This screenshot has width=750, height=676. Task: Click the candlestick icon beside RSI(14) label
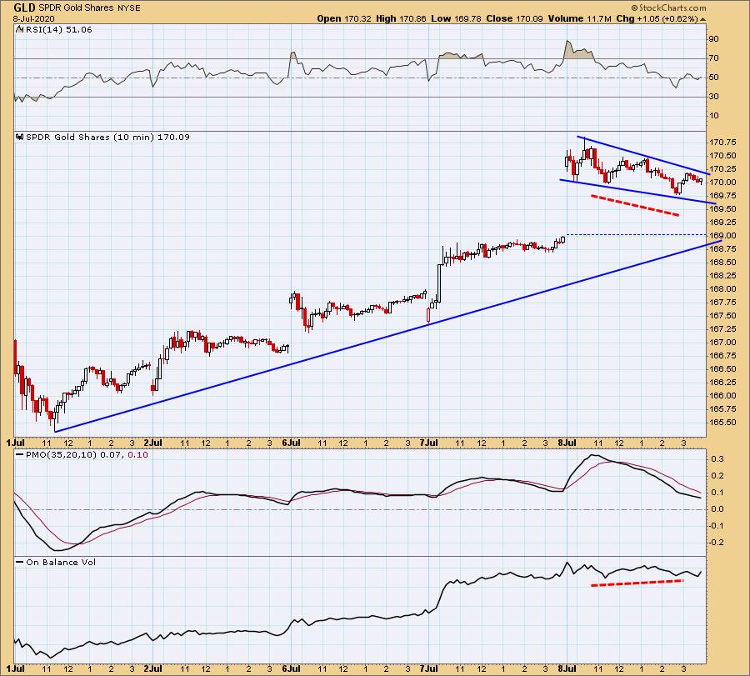coord(20,29)
